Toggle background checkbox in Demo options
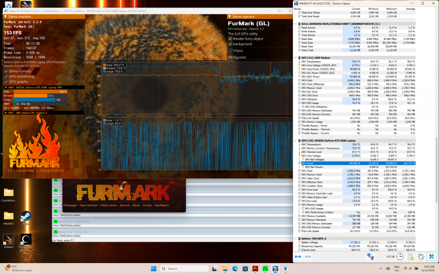Viewport: 439px width, 274px height. click(x=230, y=44)
